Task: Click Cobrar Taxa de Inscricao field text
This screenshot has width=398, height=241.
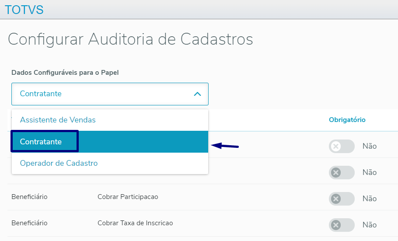Action: tap(135, 223)
